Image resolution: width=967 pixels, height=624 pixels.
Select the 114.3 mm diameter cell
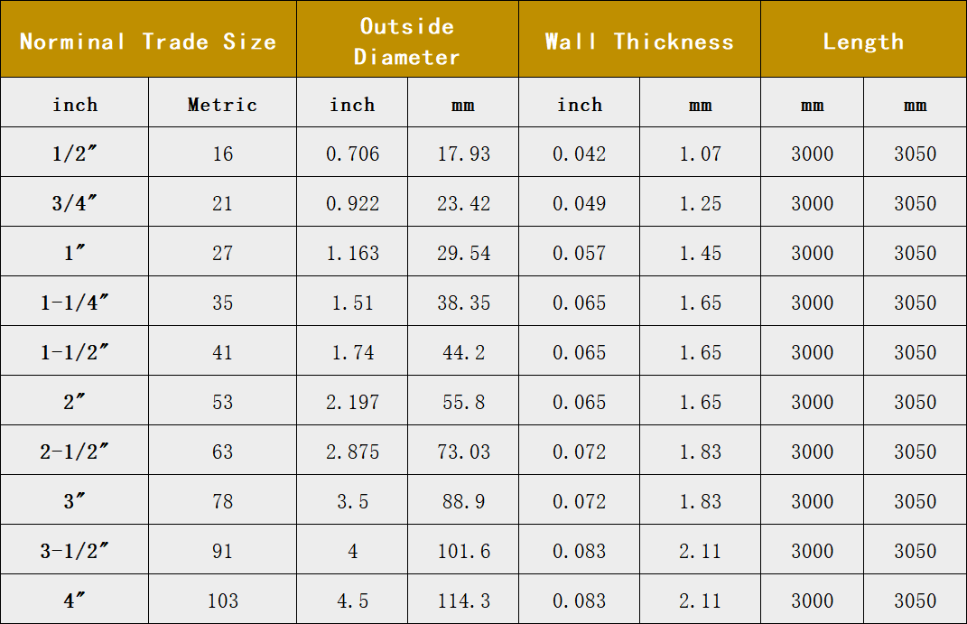463,601
